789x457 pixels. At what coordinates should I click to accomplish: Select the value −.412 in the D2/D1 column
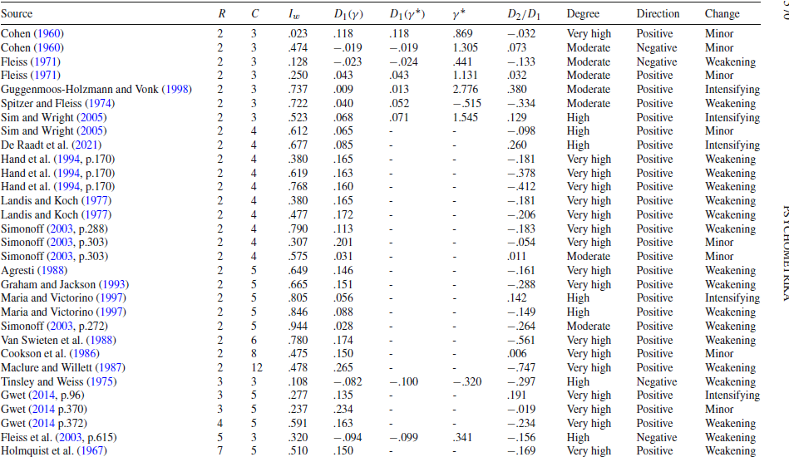click(x=521, y=187)
